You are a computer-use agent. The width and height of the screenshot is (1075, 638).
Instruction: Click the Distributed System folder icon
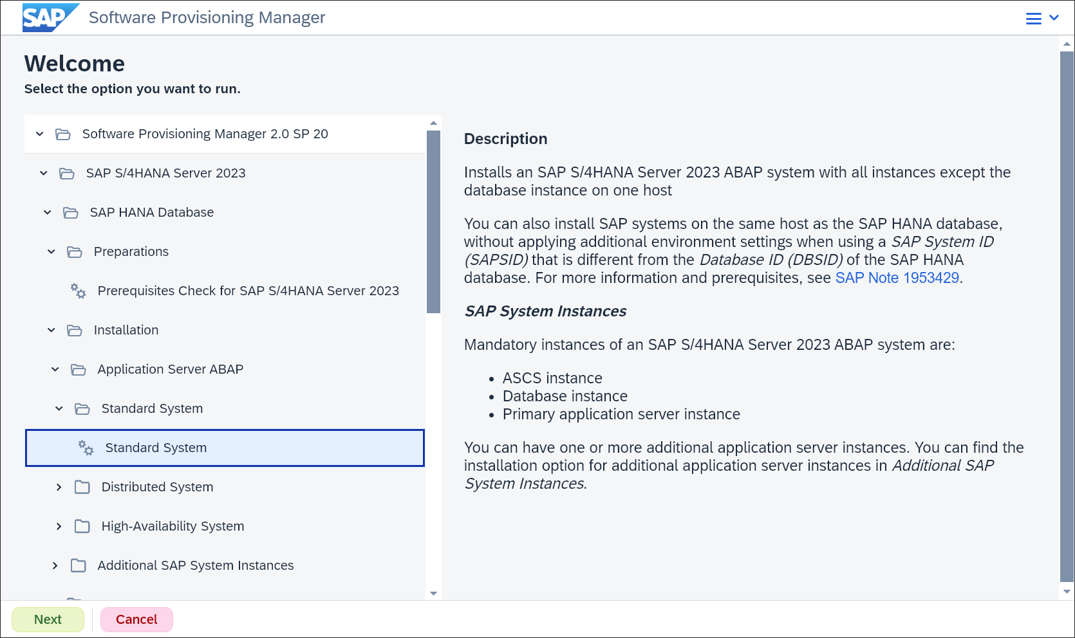click(82, 487)
